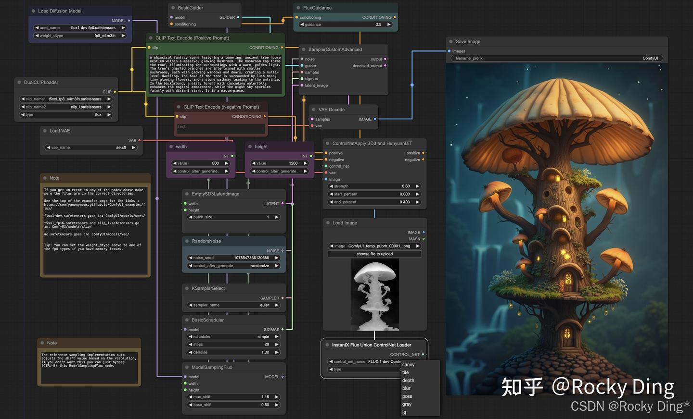Screen dimensions: 693x419
Task: Click the VAE output port on Load VAE
Action: point(140,140)
